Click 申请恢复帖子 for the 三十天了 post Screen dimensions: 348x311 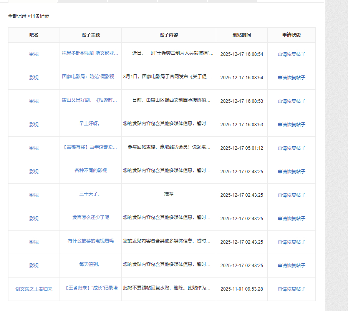tap(291, 195)
